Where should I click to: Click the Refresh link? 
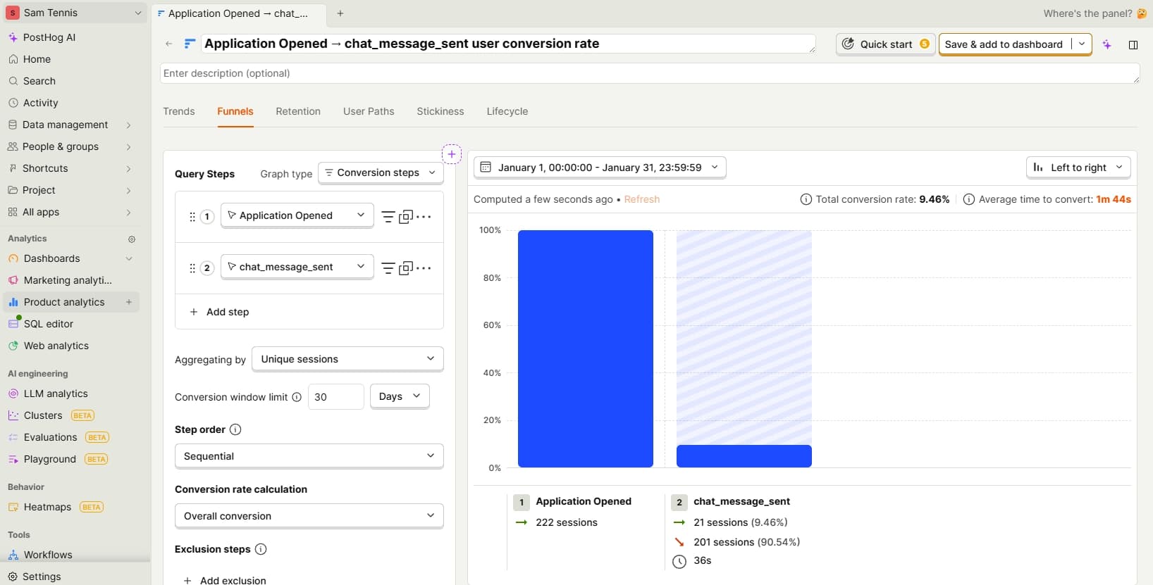click(641, 199)
